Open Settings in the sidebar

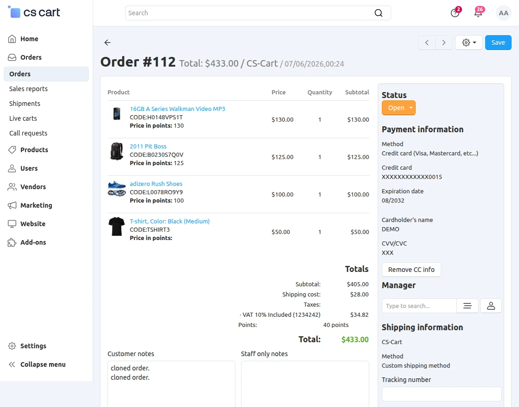(x=33, y=346)
